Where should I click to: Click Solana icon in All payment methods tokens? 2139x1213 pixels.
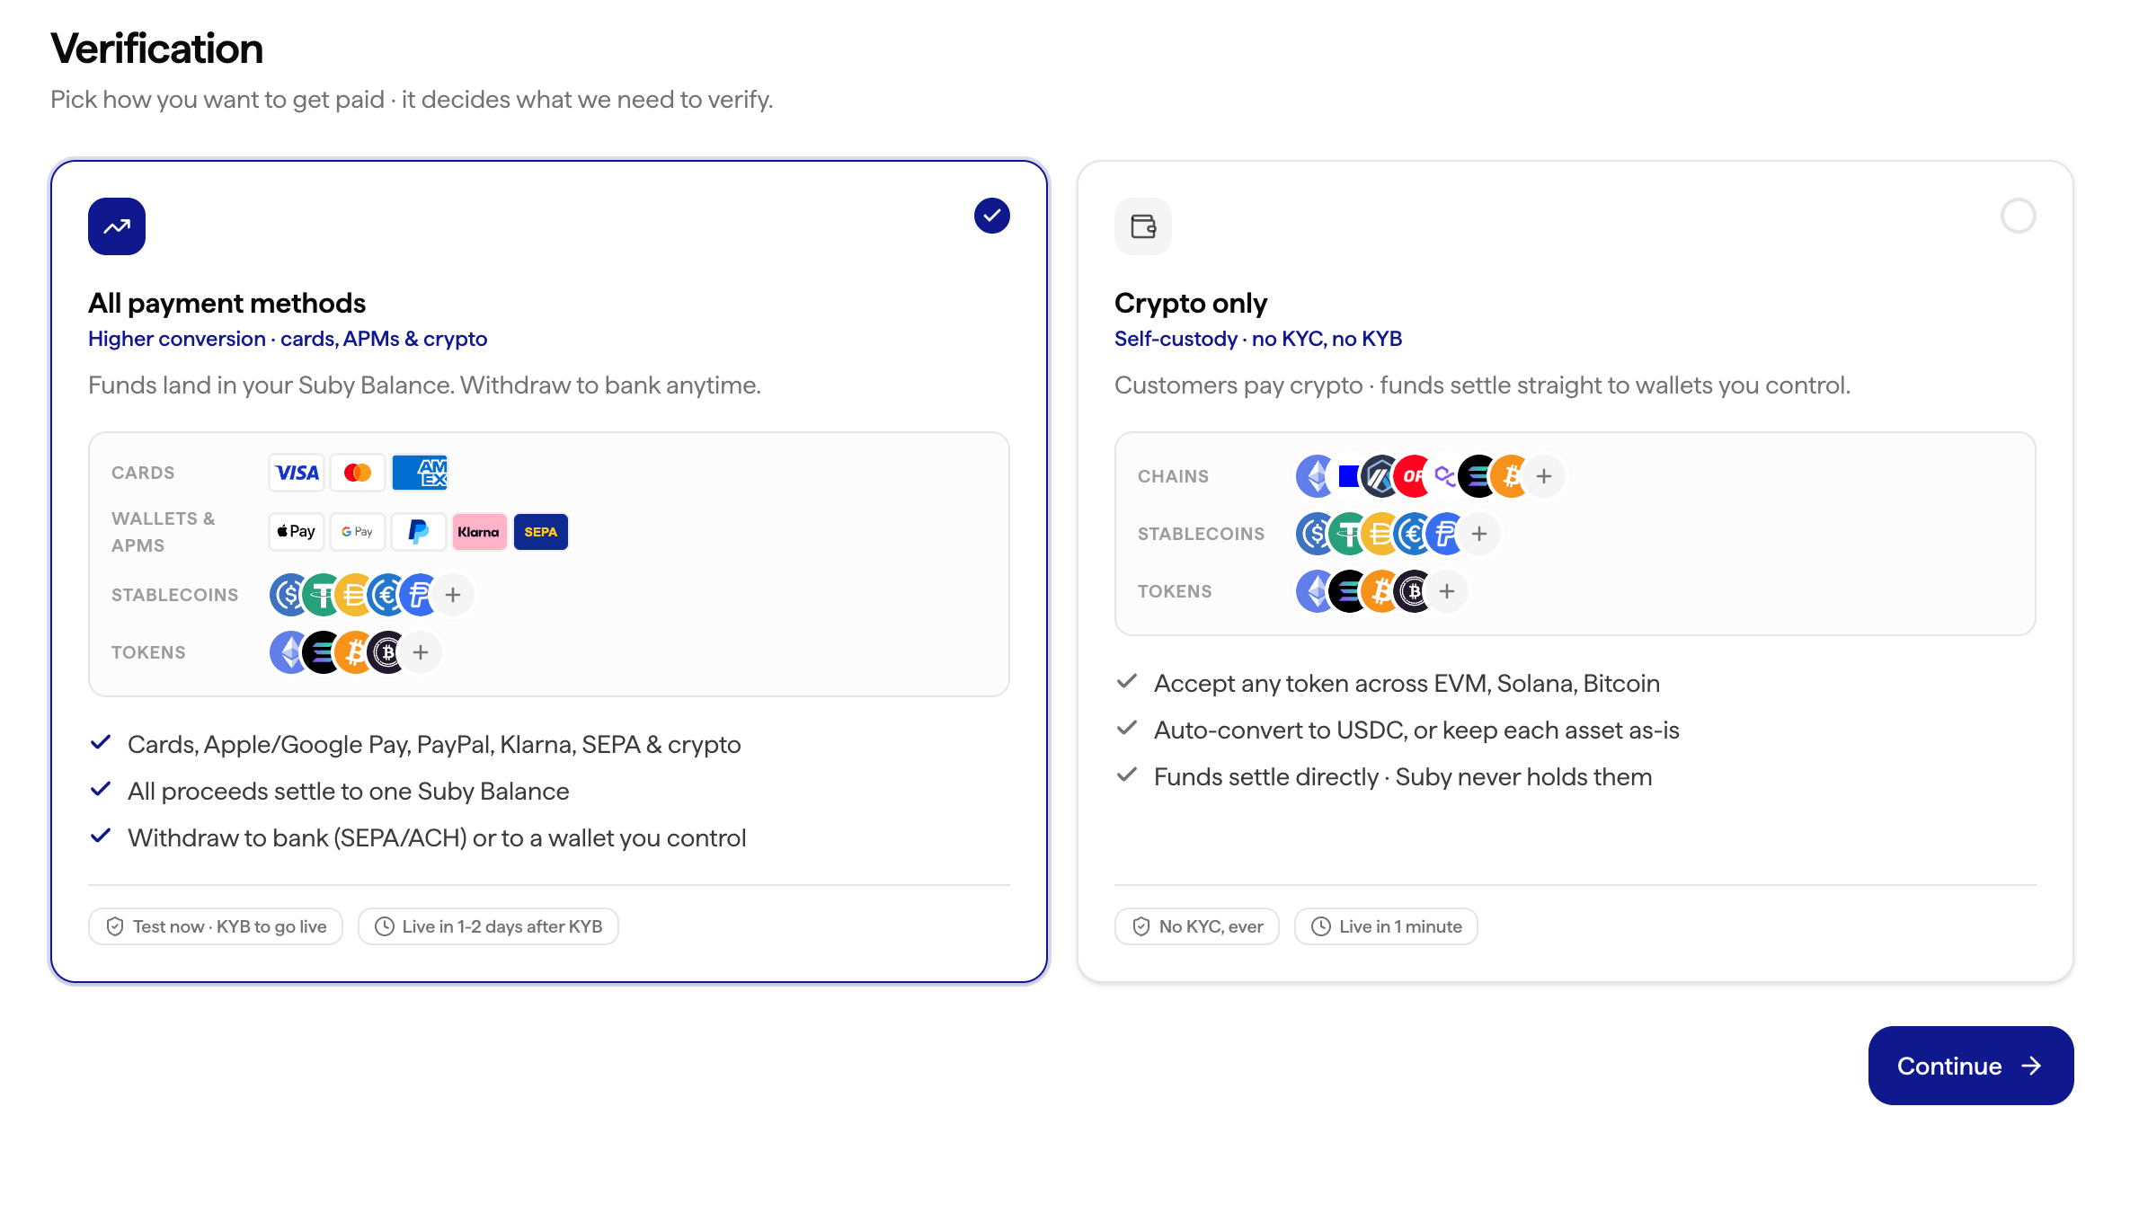tap(322, 652)
